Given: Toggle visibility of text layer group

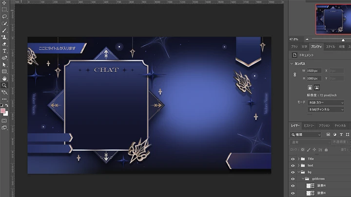Looking at the screenshot, I should (x=293, y=165).
